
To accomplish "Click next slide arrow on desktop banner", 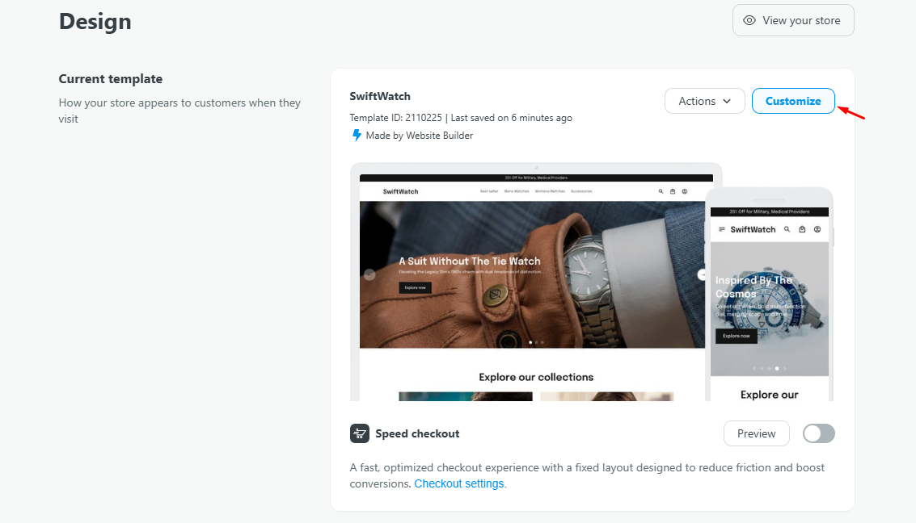I will 702,274.
